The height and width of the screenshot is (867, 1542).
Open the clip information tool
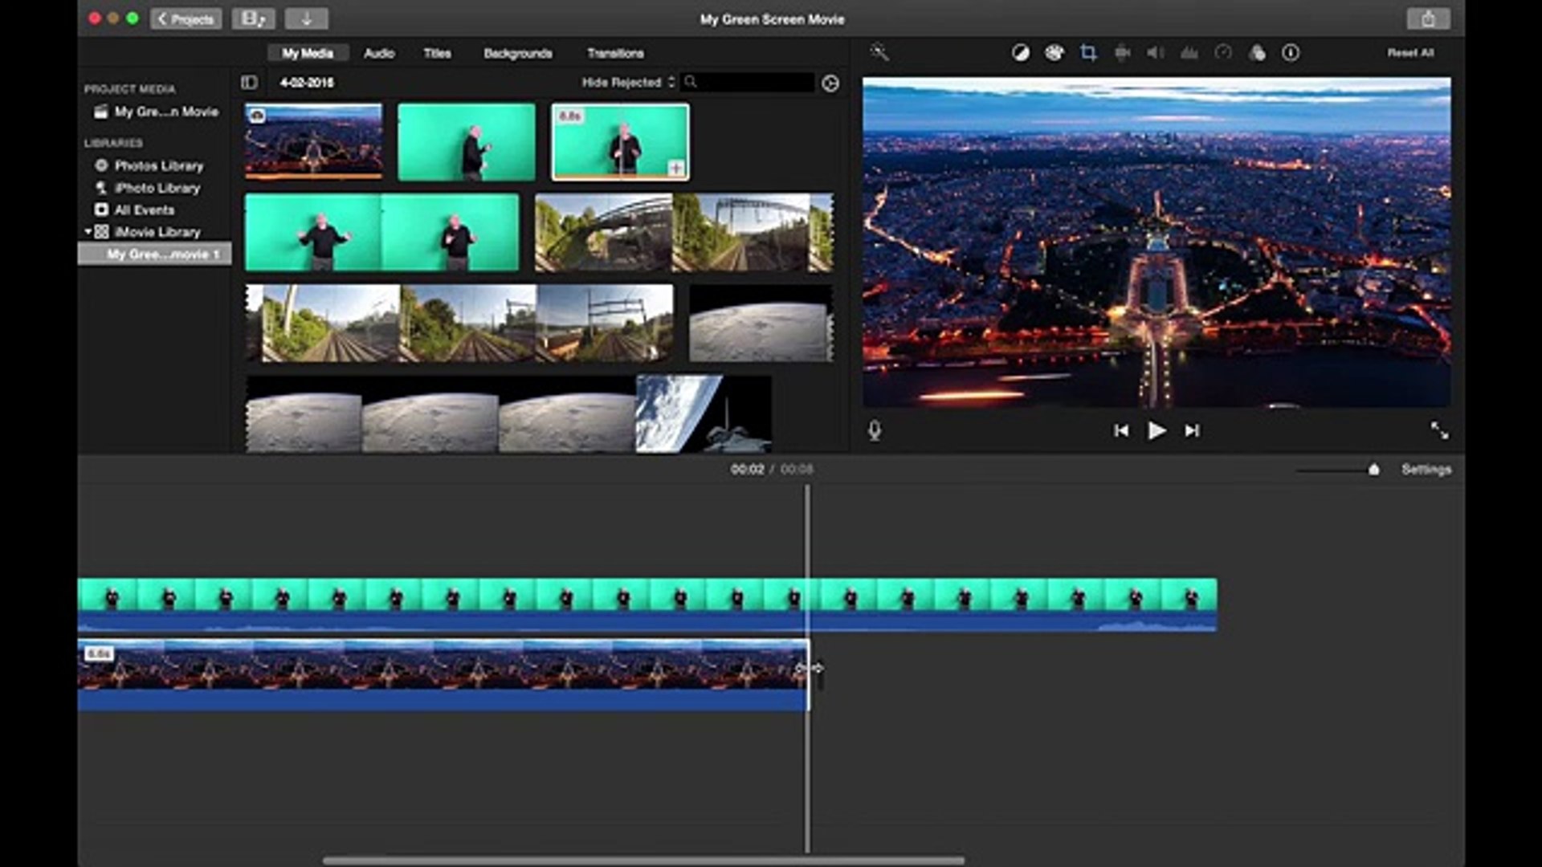1291,53
